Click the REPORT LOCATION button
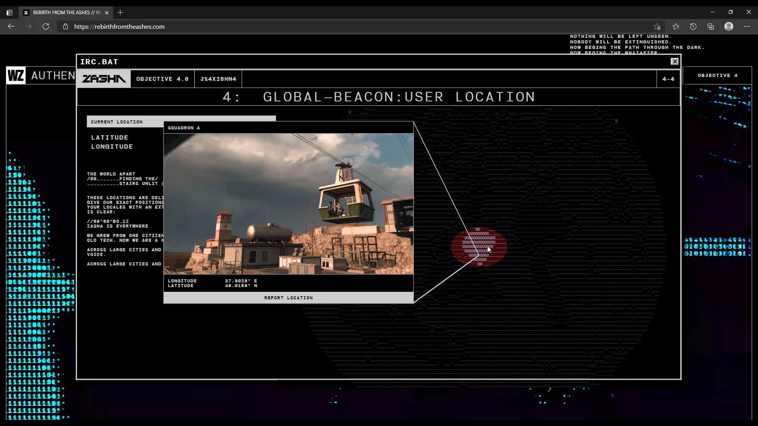 (x=289, y=298)
